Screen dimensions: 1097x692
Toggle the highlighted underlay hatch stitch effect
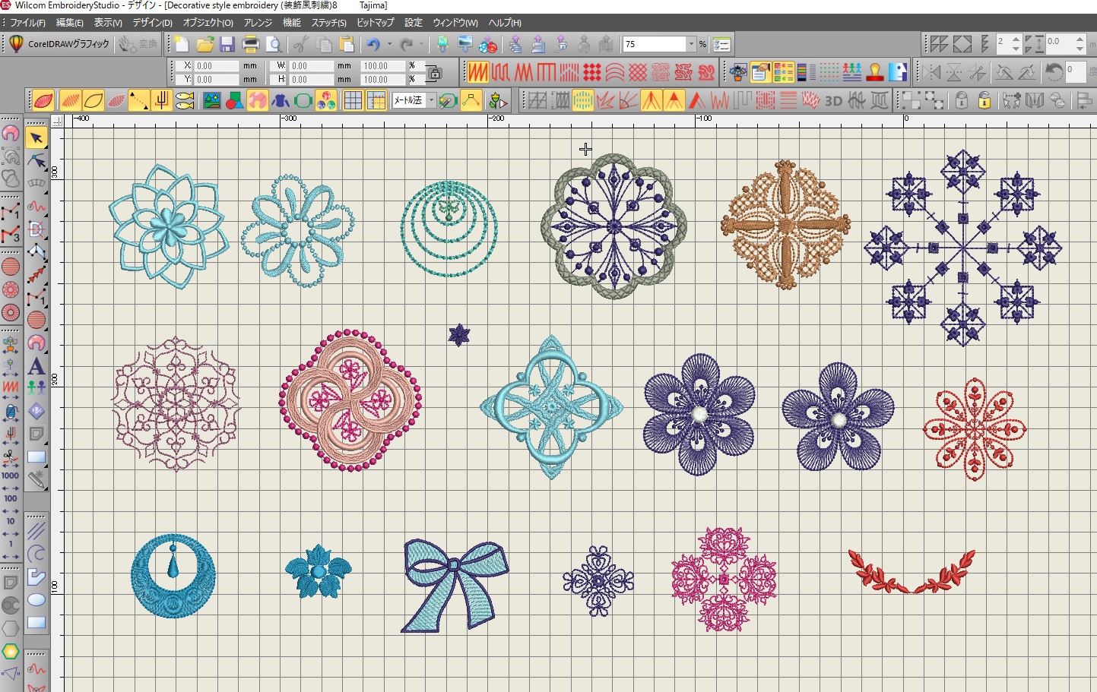click(582, 100)
